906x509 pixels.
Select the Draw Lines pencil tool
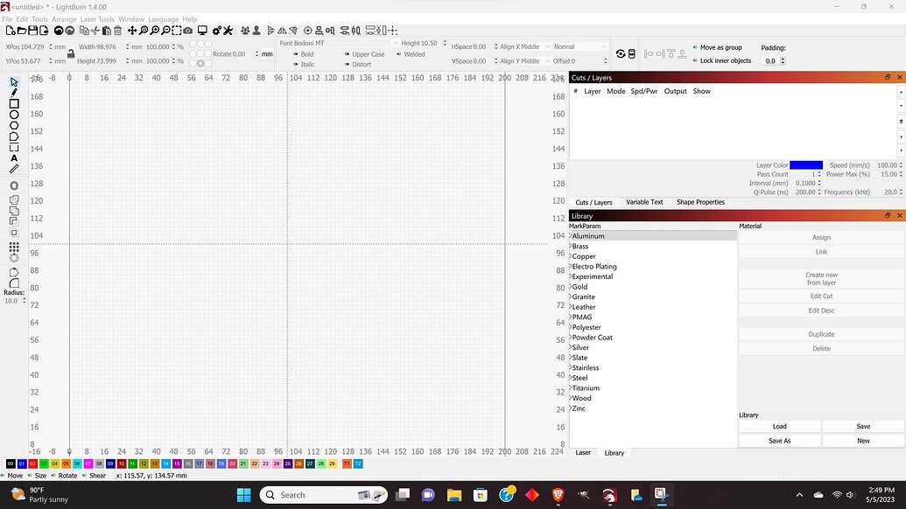(14, 93)
